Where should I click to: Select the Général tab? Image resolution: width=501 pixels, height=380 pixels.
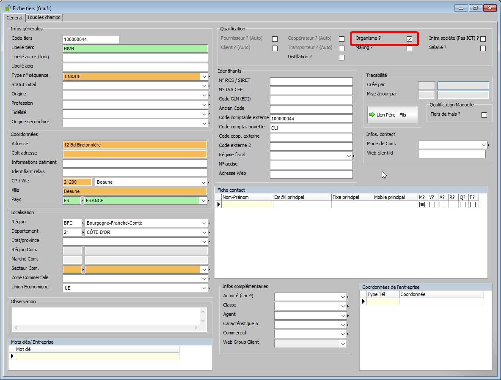(x=14, y=18)
